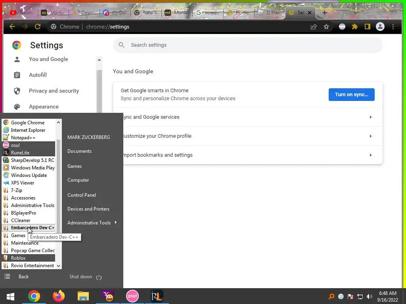Expand the Accessories folder
This screenshot has width=406, height=304.
(29, 198)
